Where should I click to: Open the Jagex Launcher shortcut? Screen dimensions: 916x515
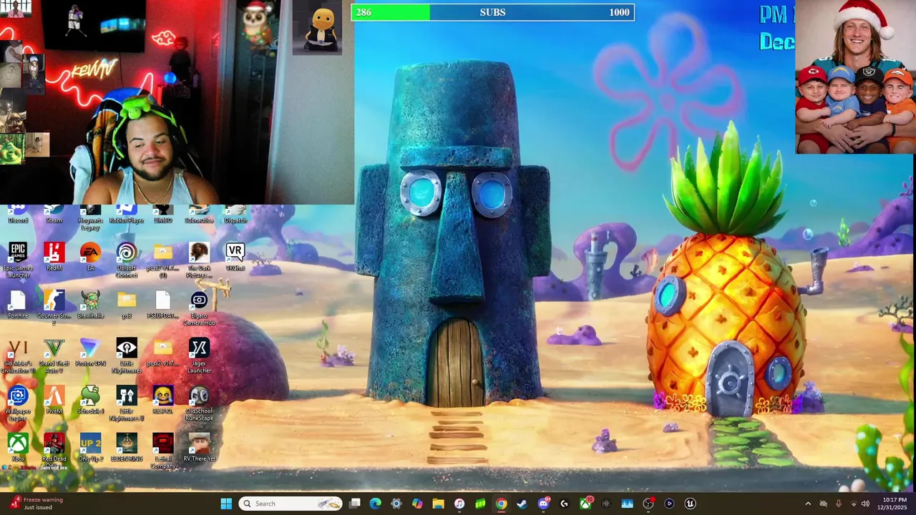[199, 356]
